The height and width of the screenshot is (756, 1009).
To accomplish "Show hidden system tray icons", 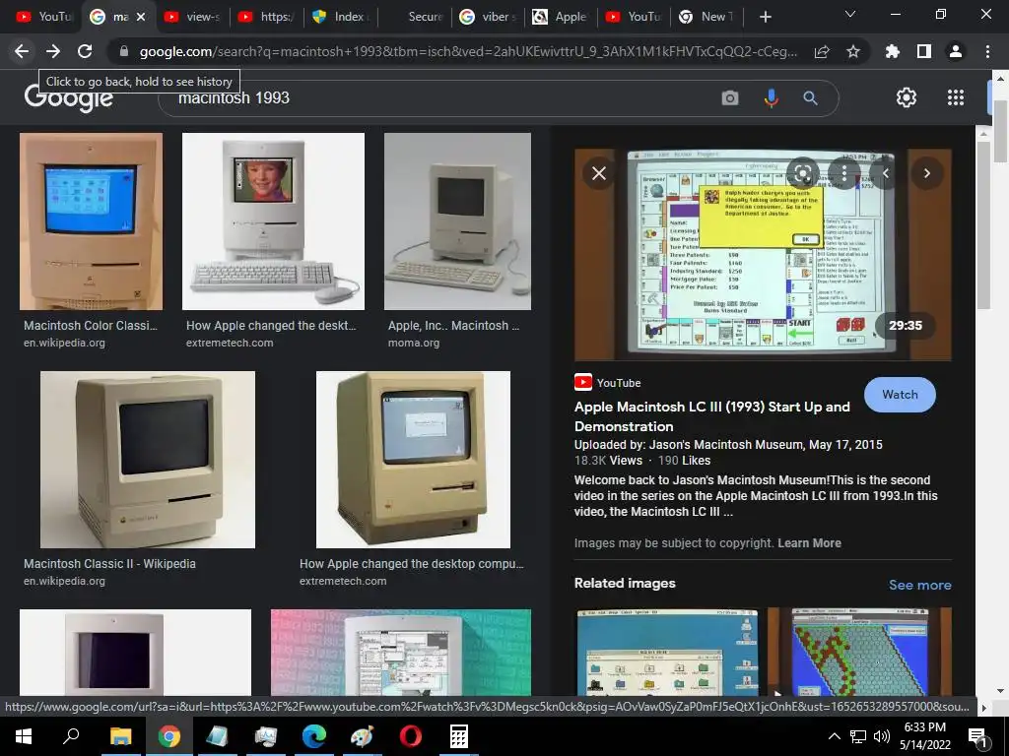I will coord(834,736).
